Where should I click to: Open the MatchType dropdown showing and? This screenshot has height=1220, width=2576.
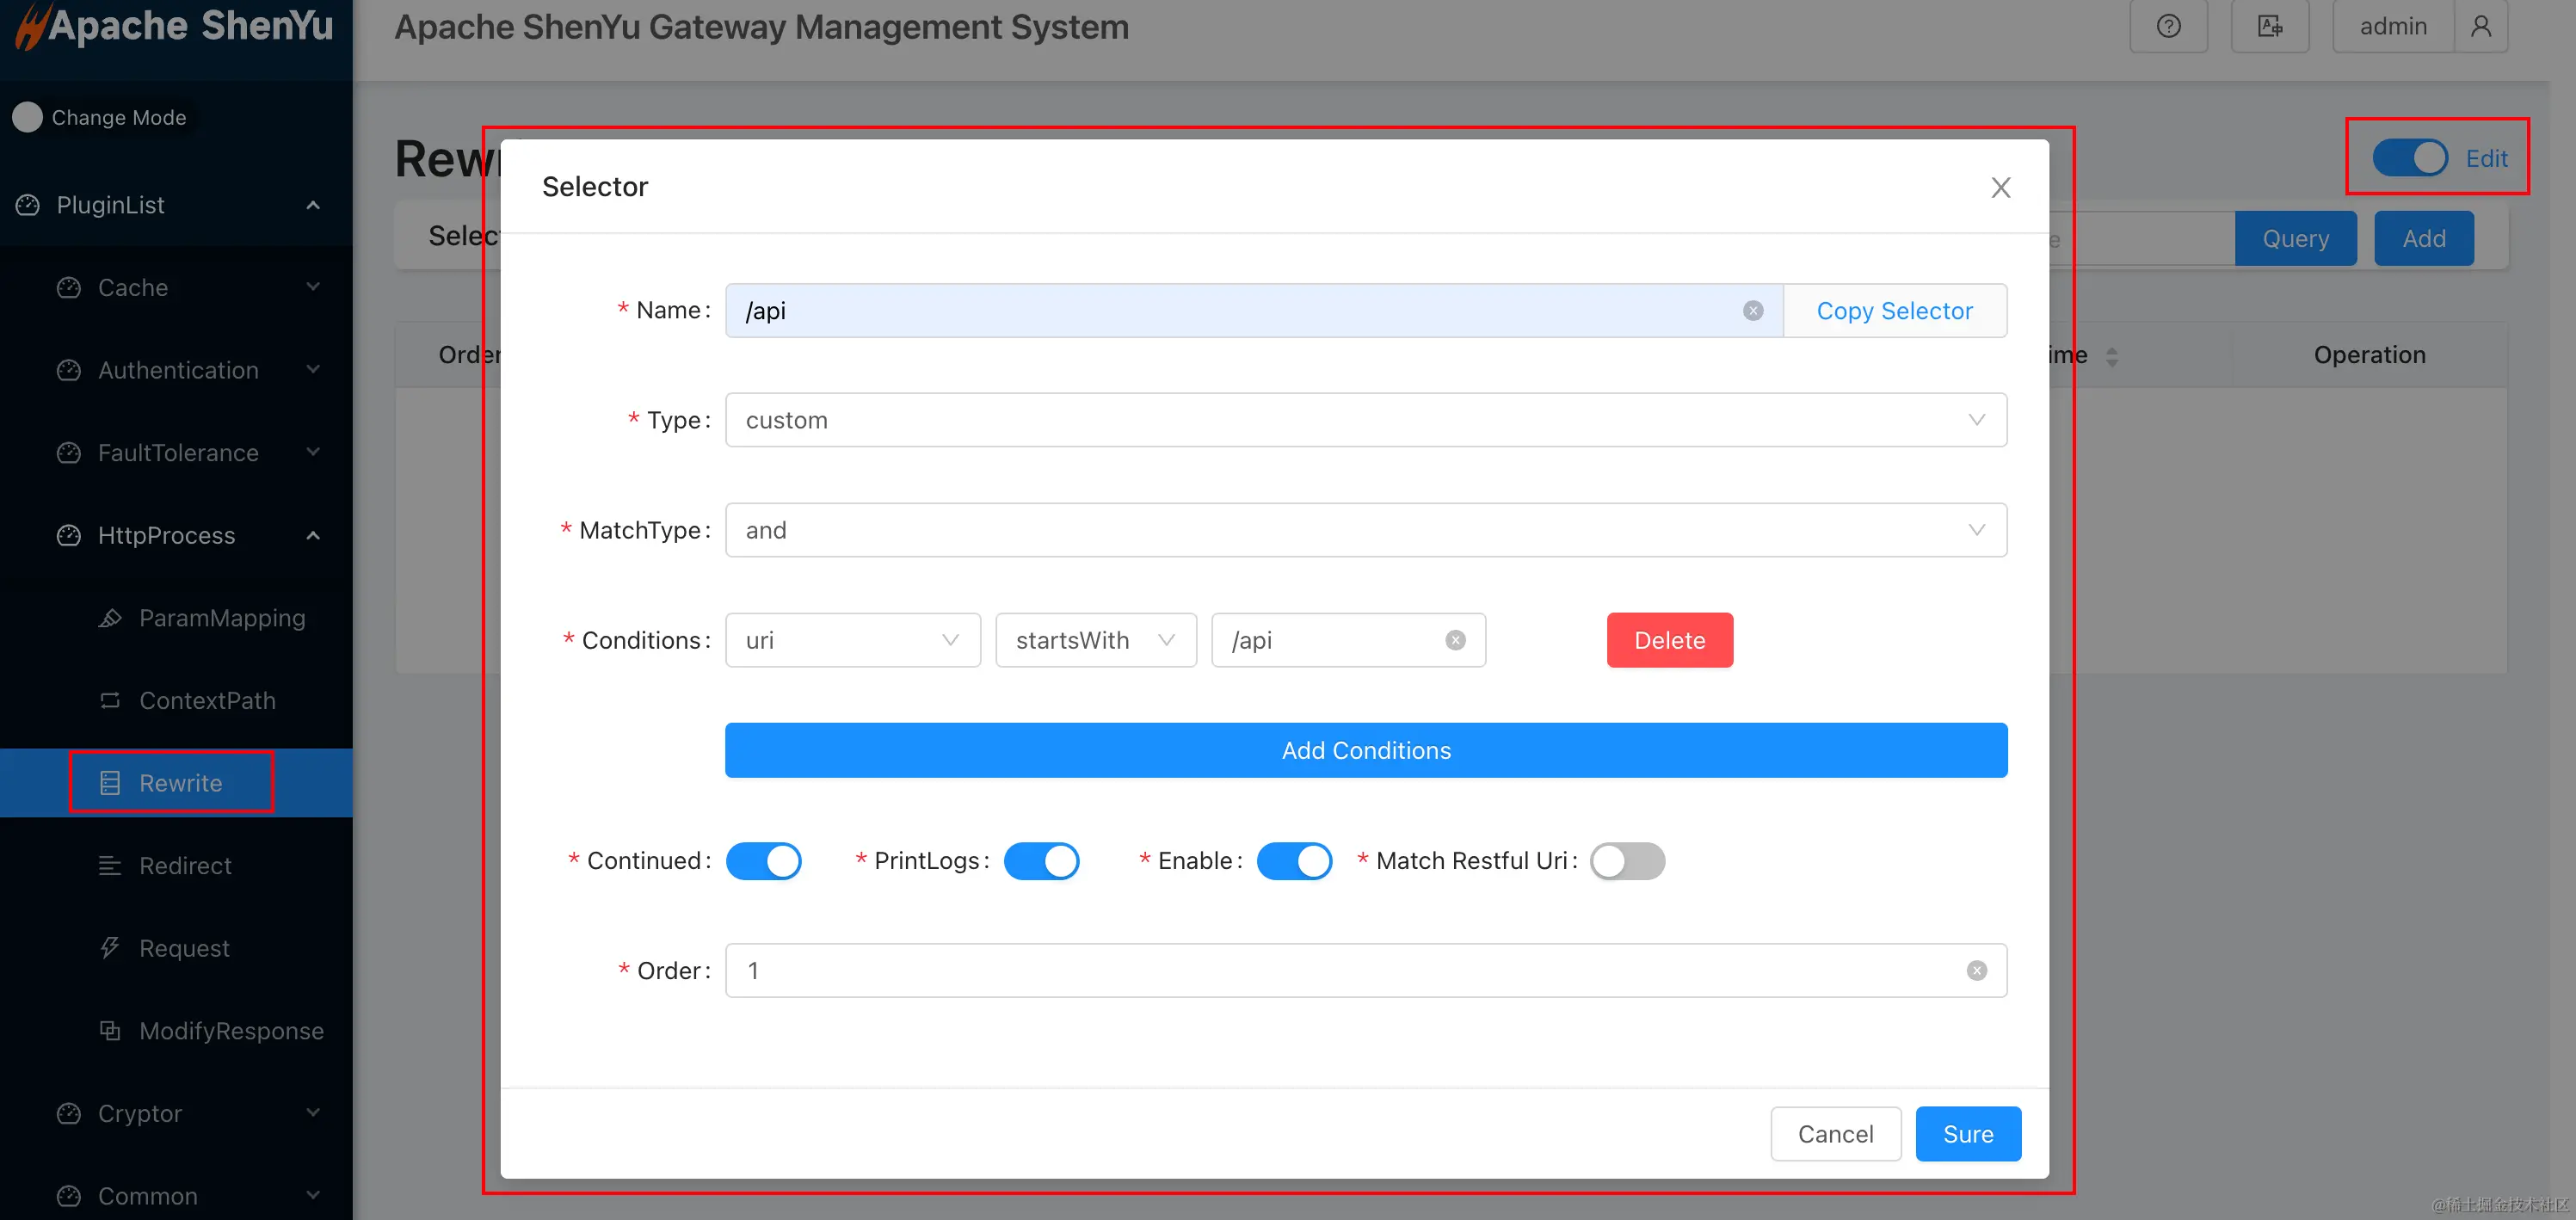click(1365, 530)
